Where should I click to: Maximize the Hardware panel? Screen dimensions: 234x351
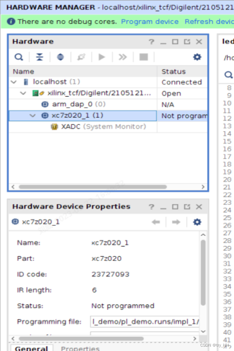click(x=175, y=42)
